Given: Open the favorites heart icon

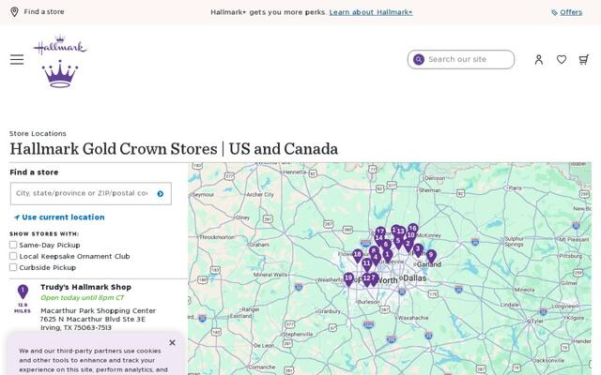Looking at the screenshot, I should pyautogui.click(x=562, y=59).
